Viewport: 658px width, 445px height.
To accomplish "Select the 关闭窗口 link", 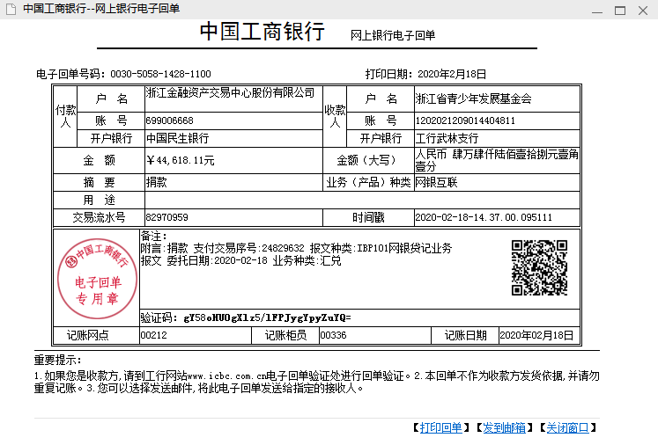I will [567, 427].
